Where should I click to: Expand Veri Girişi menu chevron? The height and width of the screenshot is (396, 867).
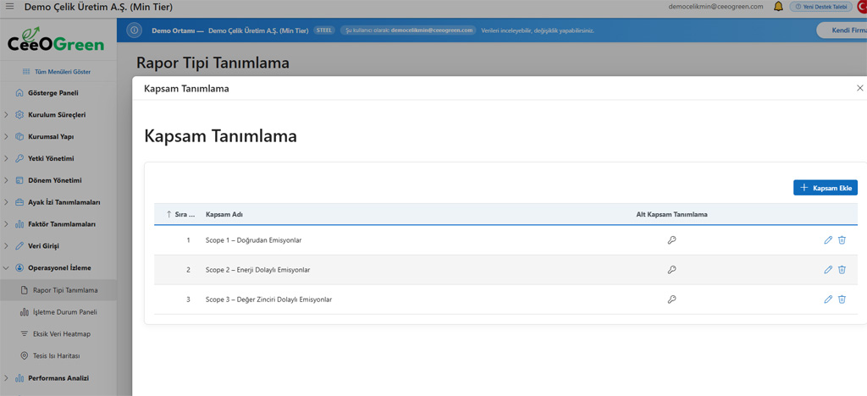(x=6, y=245)
